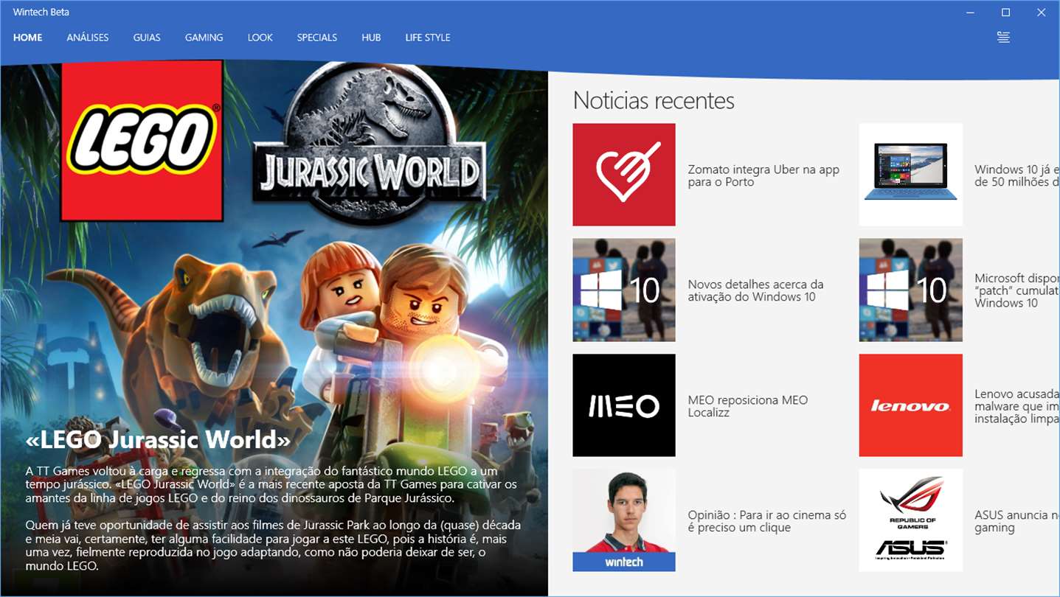Screen dimensions: 1060x597
Task: Close the Wintech Beta window
Action: point(1041,13)
